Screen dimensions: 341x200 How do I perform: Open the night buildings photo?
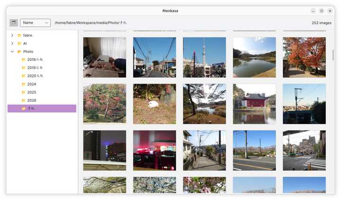(x=105, y=150)
